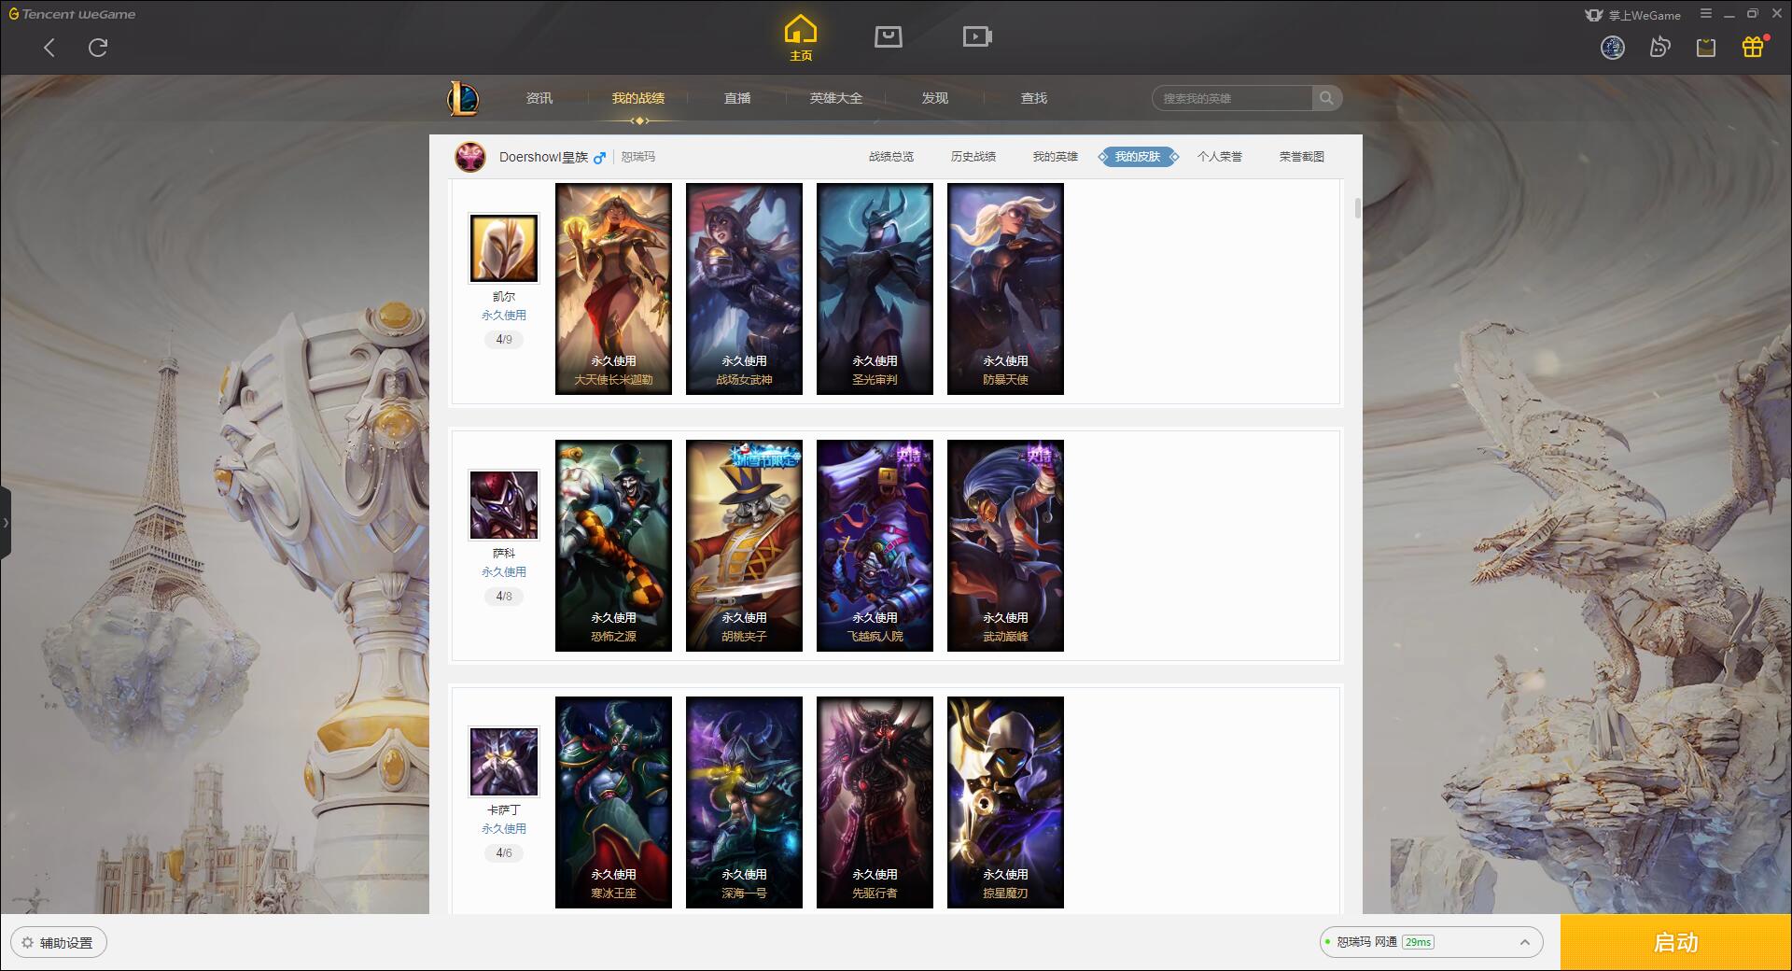This screenshot has width=1792, height=971.
Task: Click the Tencent WeGame title logo
Action: (72, 14)
